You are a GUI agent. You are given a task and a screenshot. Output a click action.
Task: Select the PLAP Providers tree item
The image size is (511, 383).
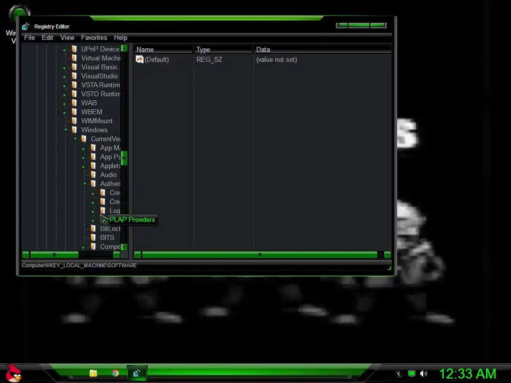[132, 220]
